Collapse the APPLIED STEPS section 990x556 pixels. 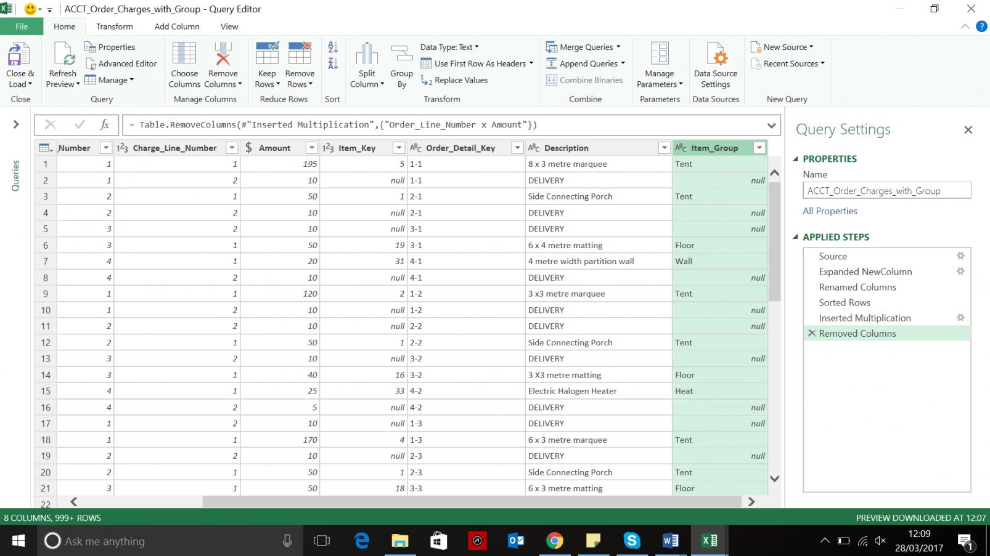tap(795, 237)
